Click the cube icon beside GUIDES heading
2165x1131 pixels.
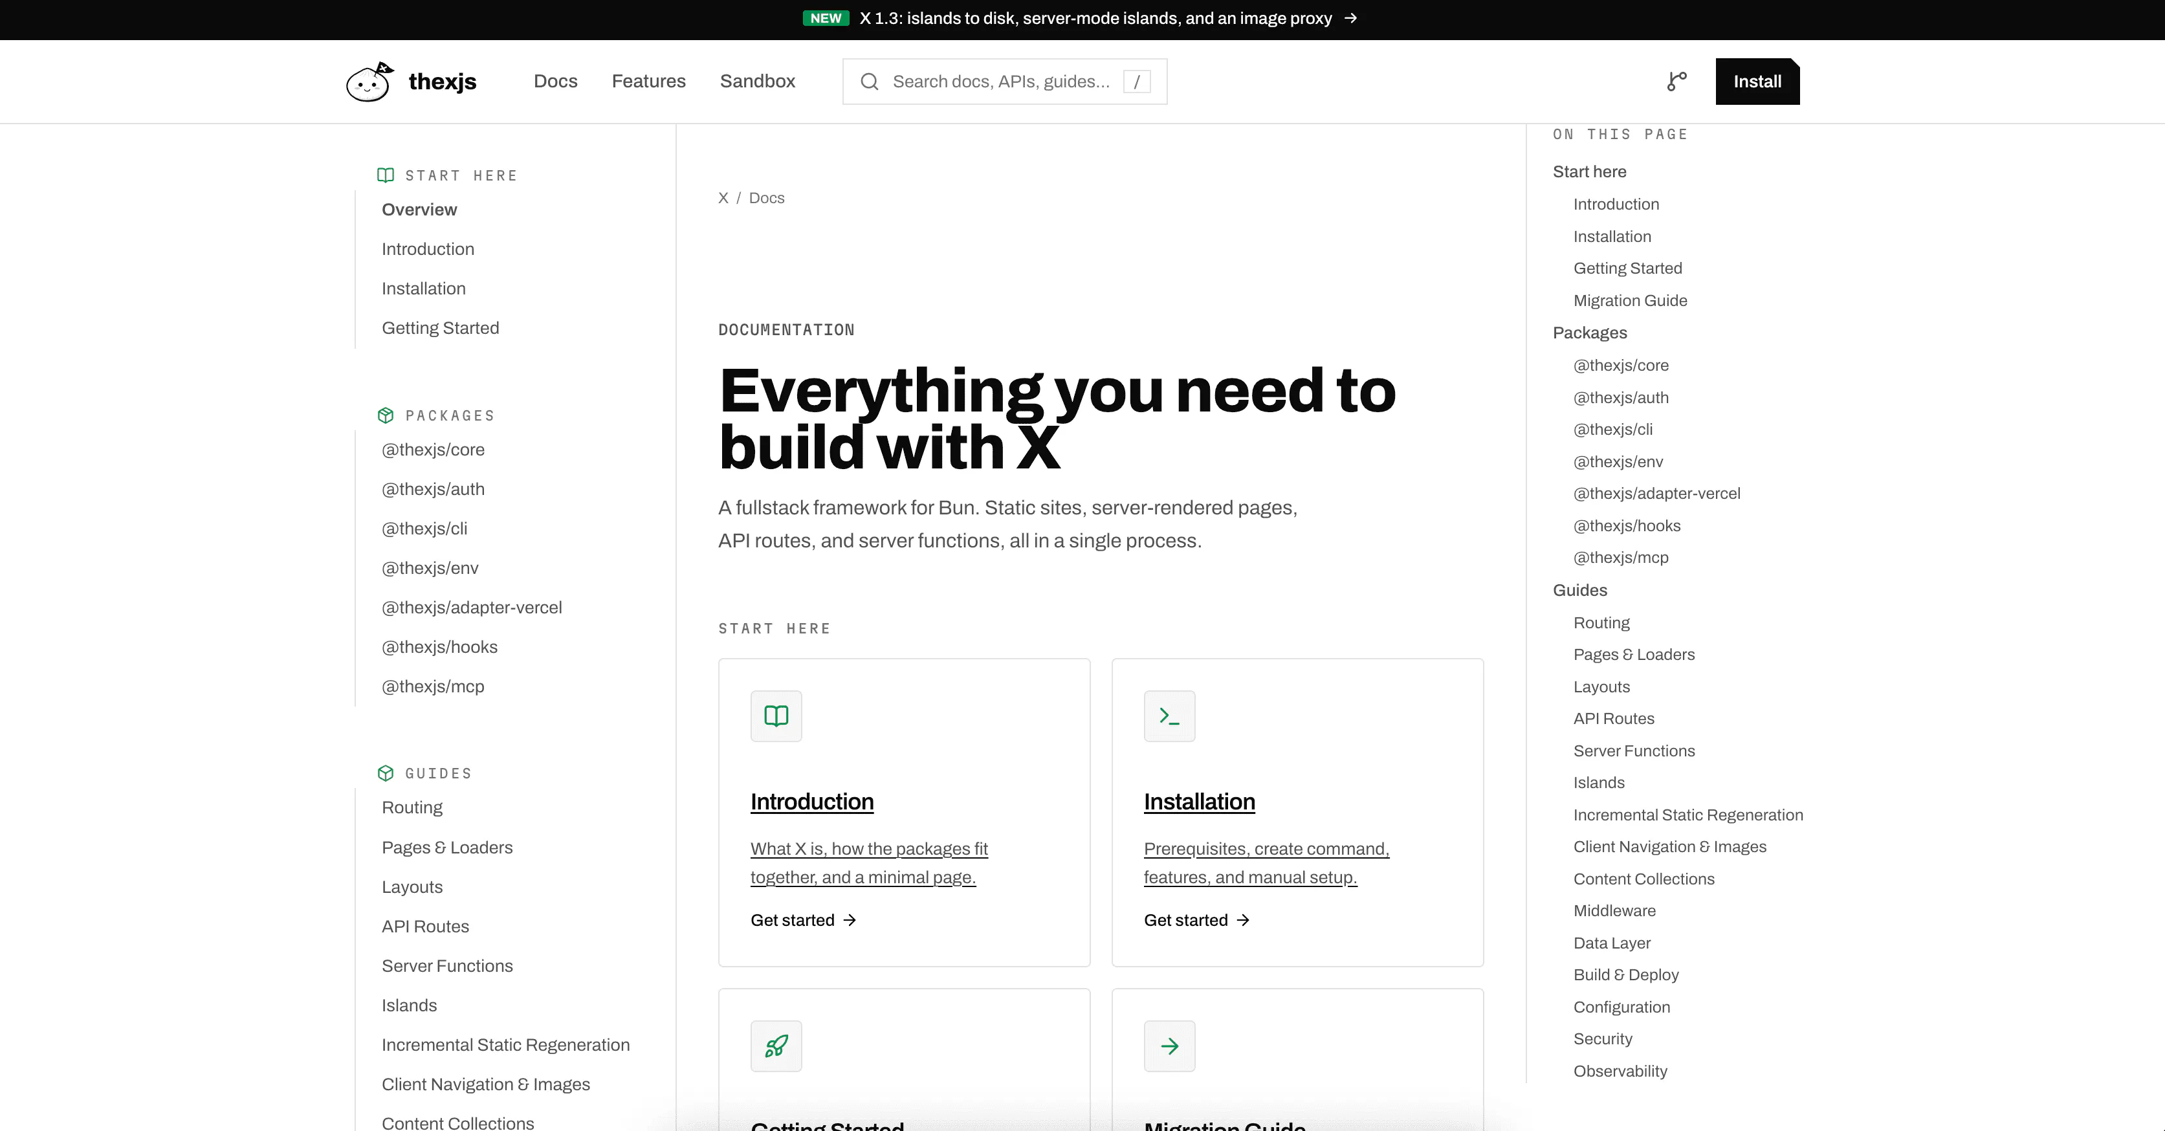point(386,773)
